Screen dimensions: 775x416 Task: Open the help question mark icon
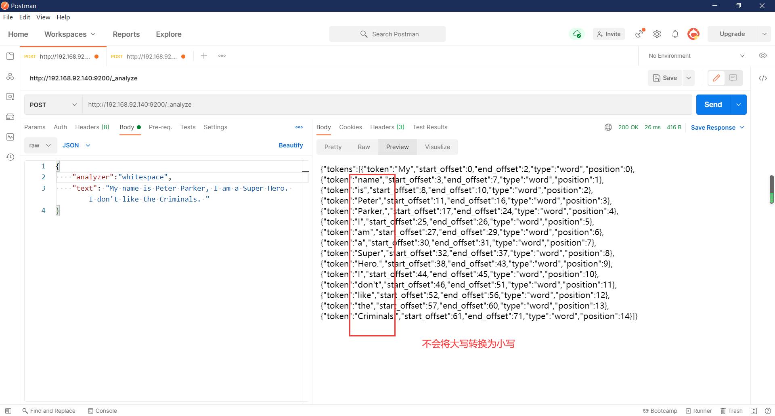coord(768,411)
